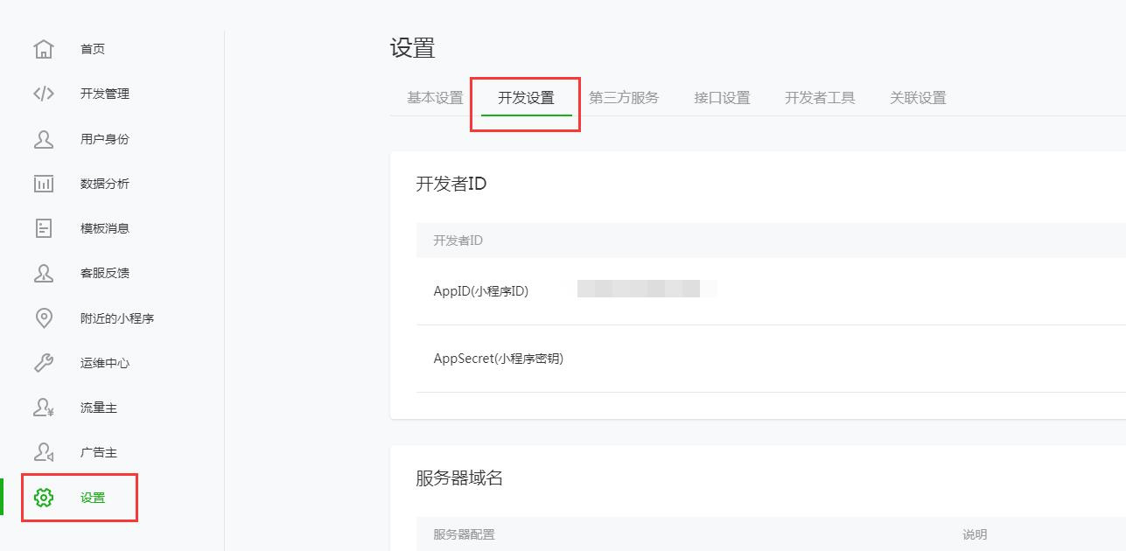Image resolution: width=1126 pixels, height=551 pixels.
Task: Open the data analysis chart icon
Action: click(43, 184)
